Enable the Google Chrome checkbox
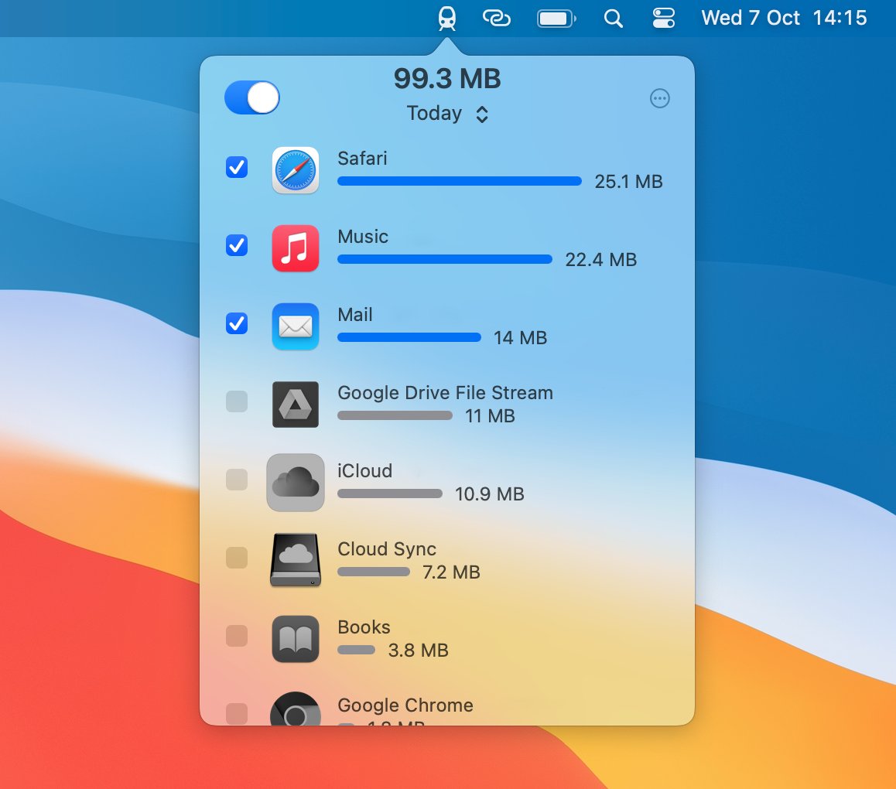896x789 pixels. click(237, 714)
